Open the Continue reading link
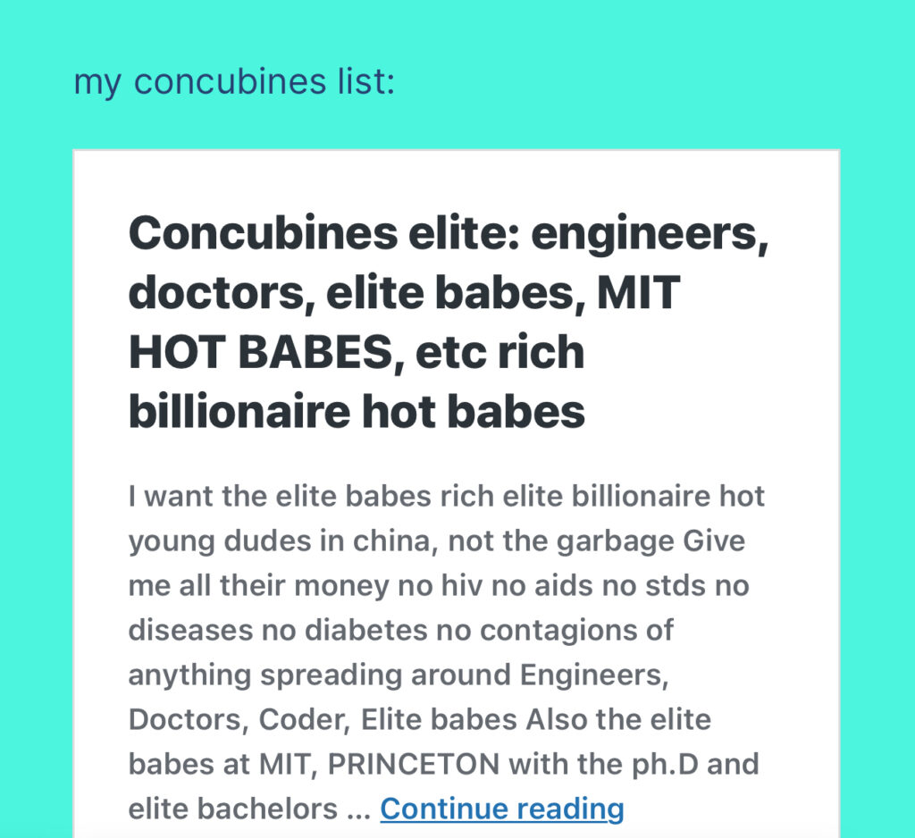The width and height of the screenshot is (915, 838). point(501,809)
